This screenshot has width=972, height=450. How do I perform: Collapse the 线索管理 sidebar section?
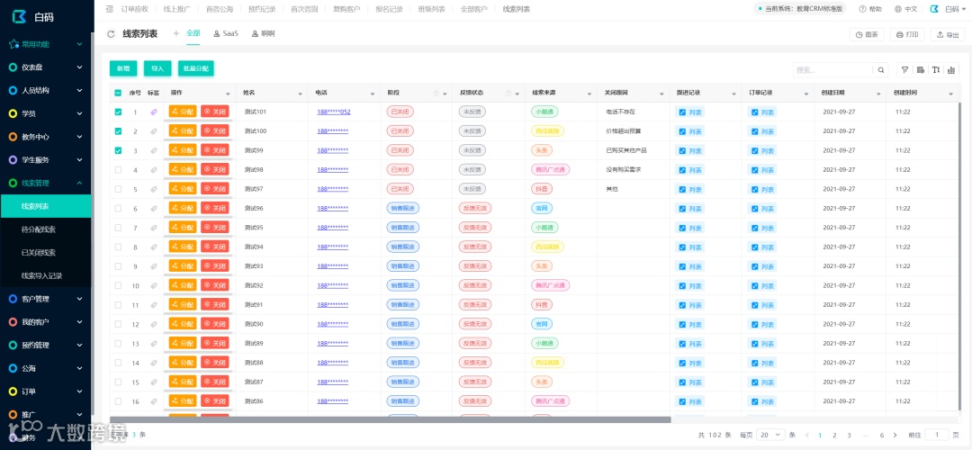[46, 183]
